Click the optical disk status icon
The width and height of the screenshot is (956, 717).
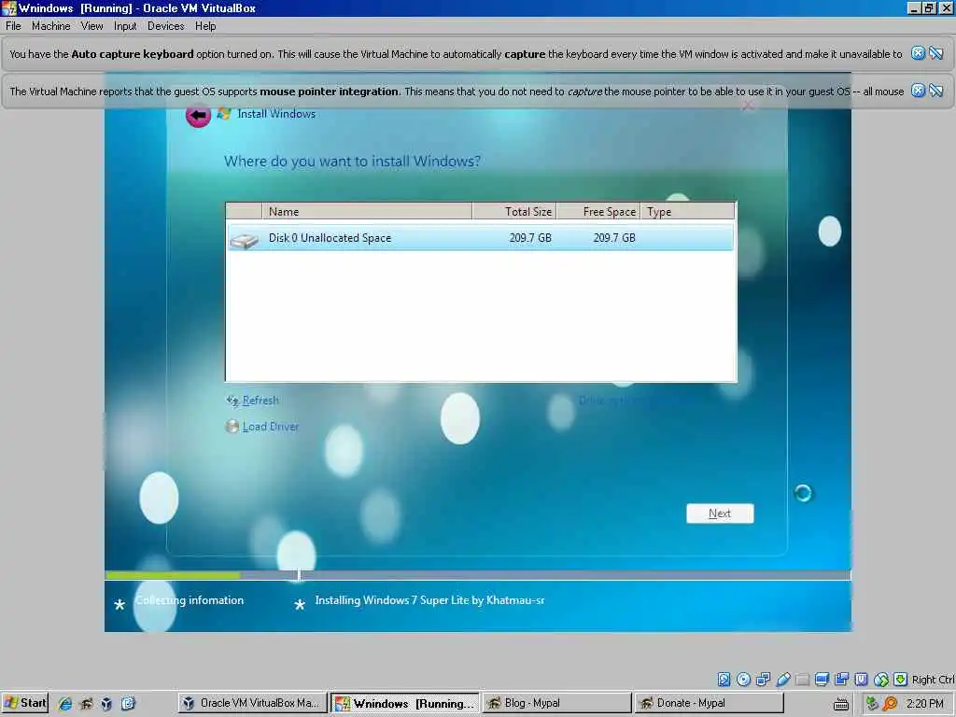(743, 680)
